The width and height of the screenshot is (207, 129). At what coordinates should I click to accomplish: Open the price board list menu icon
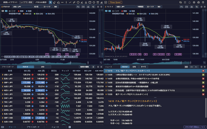(x=93, y=67)
